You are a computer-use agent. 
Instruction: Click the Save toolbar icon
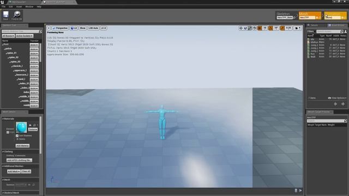[5, 15]
